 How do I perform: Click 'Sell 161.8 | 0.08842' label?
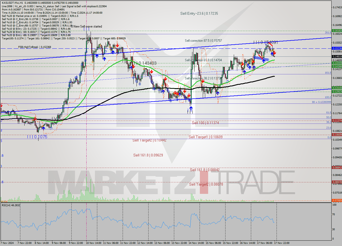[205, 170]
